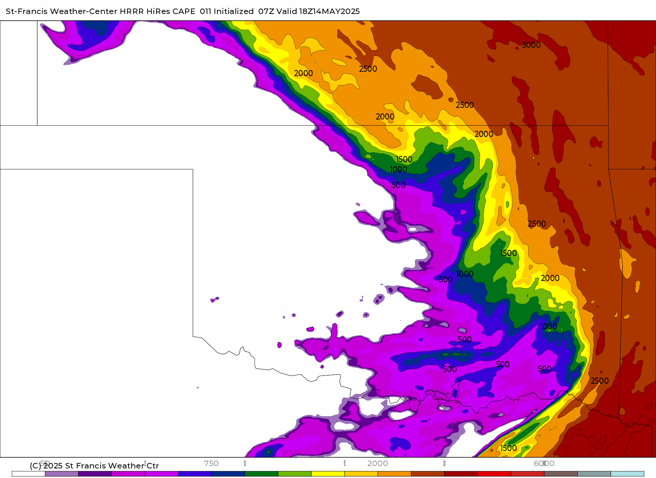The image size is (656, 478).
Task: Click the '(C) 2025 St Francis Weather Ctr' copyright
Action: point(94,466)
